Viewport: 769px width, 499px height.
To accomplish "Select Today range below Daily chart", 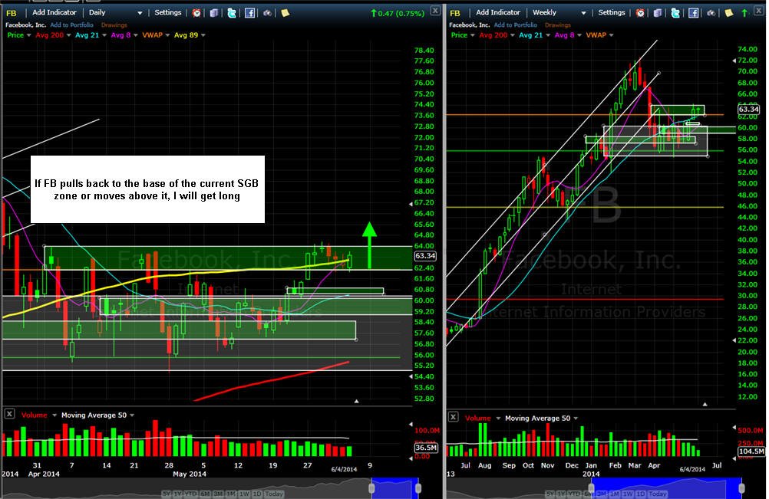I will click(x=274, y=494).
